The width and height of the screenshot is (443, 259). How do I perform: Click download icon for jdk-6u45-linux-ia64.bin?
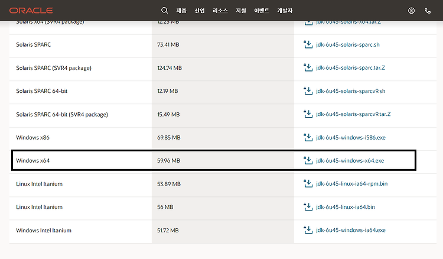tap(308, 207)
